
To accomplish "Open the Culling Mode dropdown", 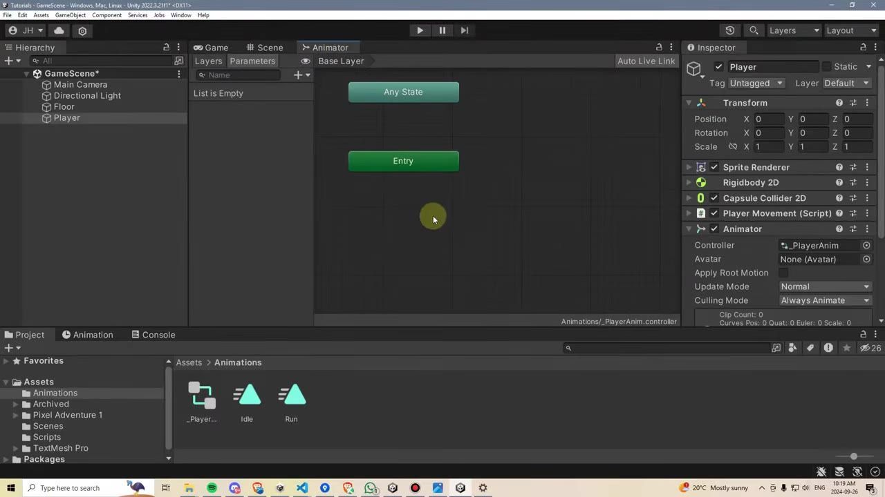I will pyautogui.click(x=826, y=300).
